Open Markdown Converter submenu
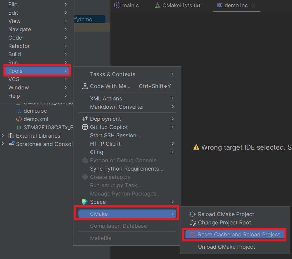 [127, 107]
